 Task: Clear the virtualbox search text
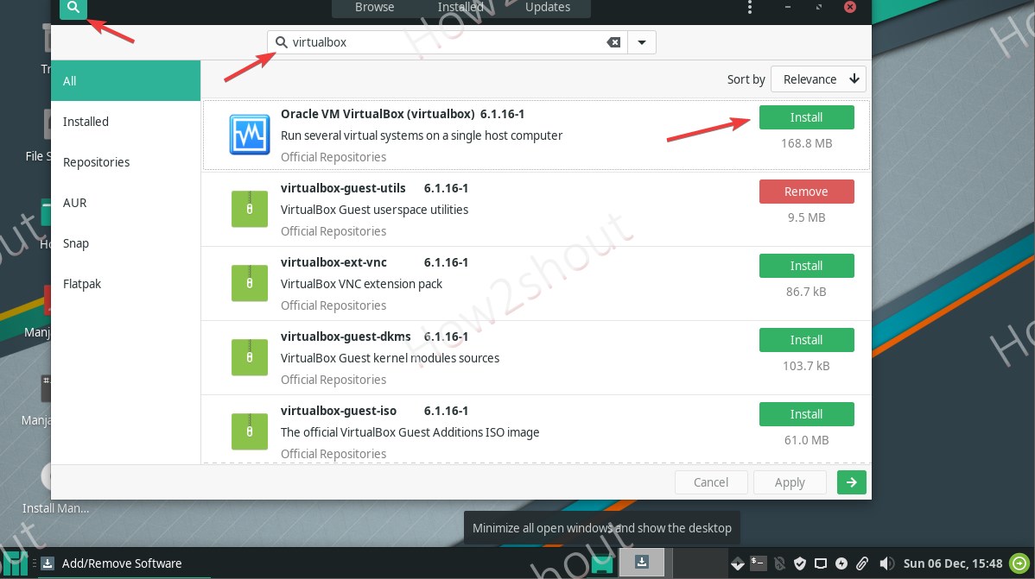[613, 42]
